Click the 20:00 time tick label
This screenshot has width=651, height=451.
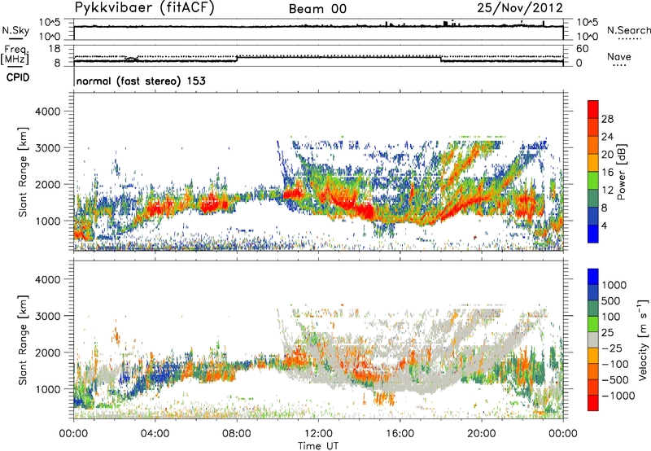482,434
